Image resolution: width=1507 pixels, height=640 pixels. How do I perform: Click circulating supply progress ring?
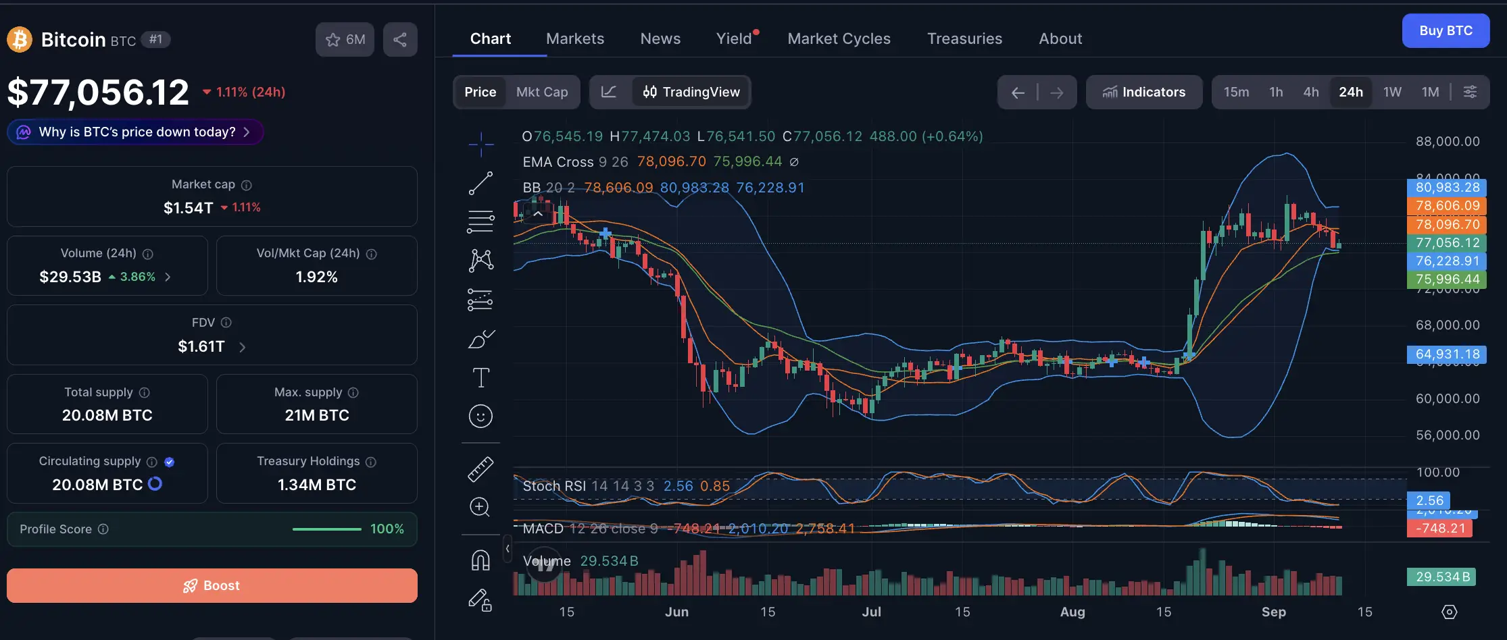point(155,484)
